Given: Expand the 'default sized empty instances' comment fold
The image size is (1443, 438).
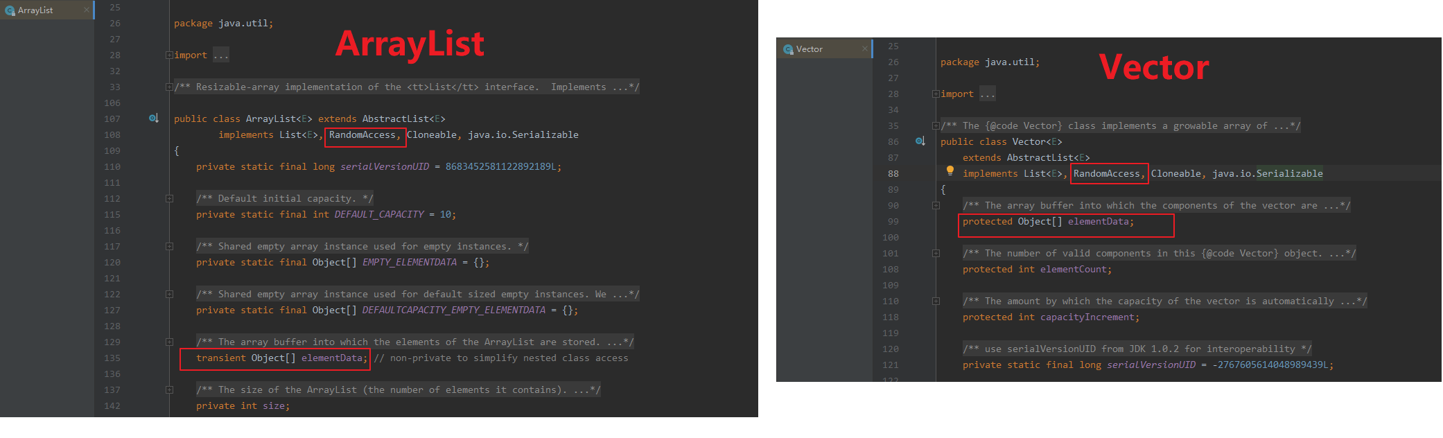Looking at the screenshot, I should pyautogui.click(x=169, y=294).
